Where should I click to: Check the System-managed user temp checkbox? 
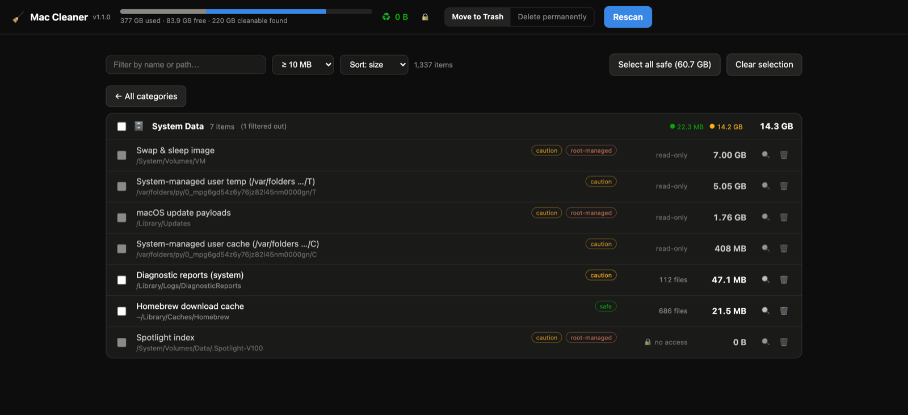point(121,187)
